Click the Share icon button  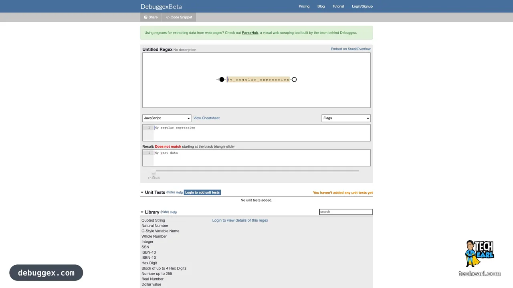pyautogui.click(x=151, y=17)
